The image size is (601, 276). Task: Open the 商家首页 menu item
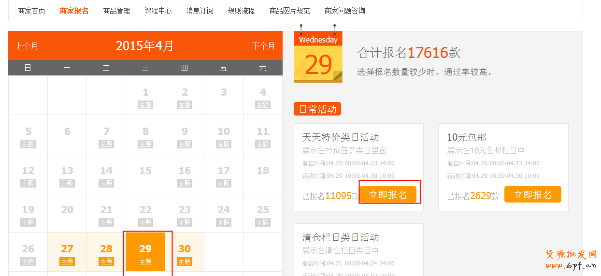(x=32, y=11)
